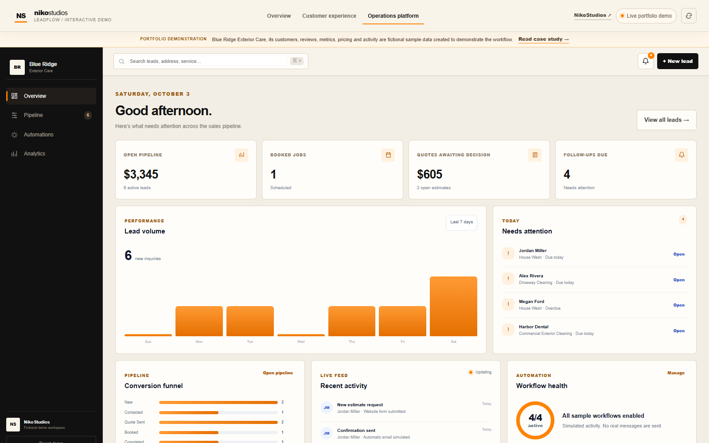The width and height of the screenshot is (709, 443).
Task: Click the Open pipeline link
Action: click(x=278, y=373)
